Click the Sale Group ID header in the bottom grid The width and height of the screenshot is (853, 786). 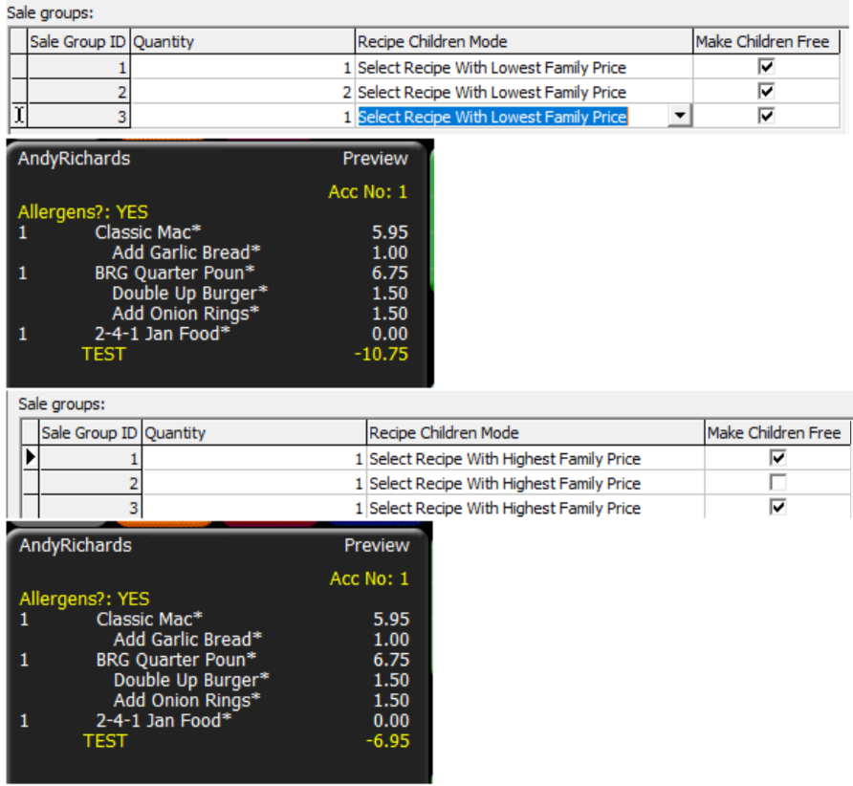click(x=89, y=433)
